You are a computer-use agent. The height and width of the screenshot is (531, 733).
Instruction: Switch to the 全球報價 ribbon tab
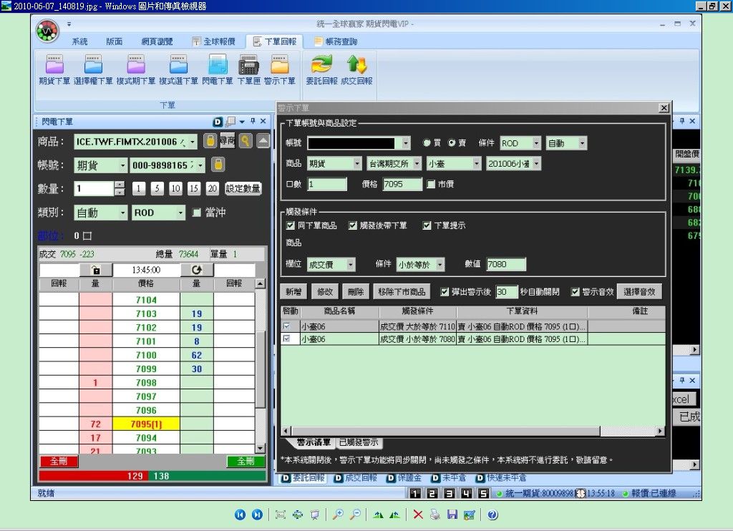(214, 42)
